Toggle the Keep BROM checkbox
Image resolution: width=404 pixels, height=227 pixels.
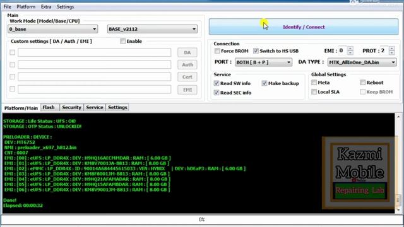click(362, 92)
